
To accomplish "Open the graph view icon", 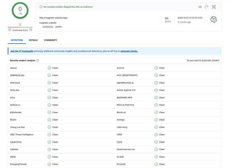I will point(214,7).
